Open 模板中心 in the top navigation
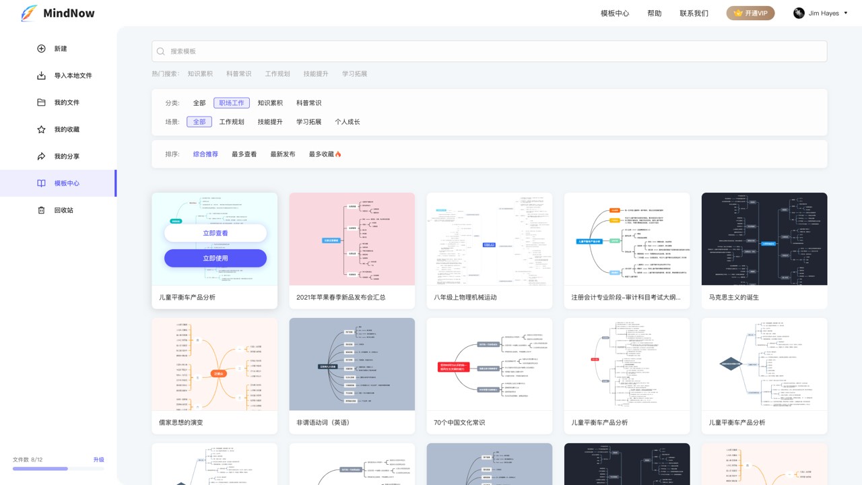Screen dimensions: 862x485 click(x=615, y=13)
